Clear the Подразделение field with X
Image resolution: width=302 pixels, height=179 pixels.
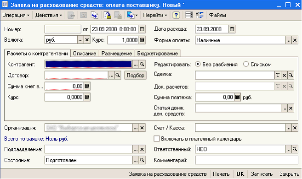pos(142,149)
